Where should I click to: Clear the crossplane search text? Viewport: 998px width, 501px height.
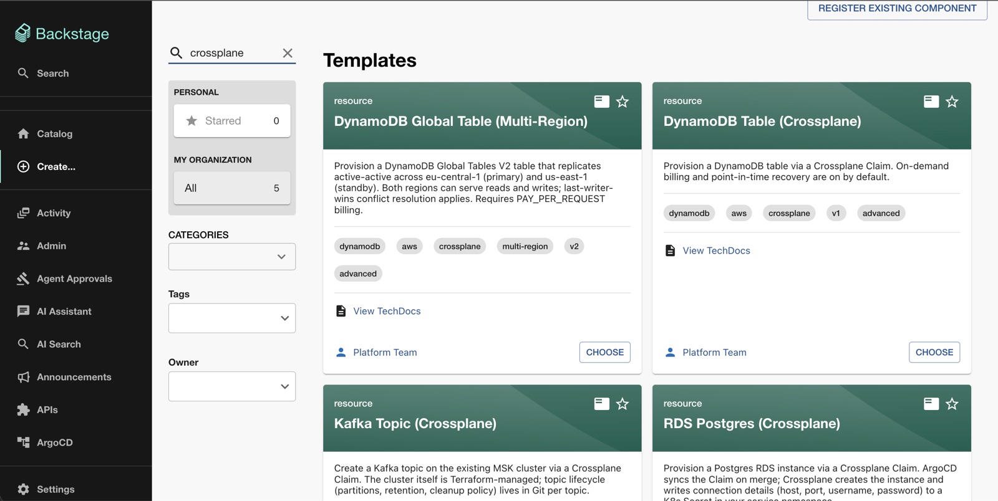click(x=288, y=53)
